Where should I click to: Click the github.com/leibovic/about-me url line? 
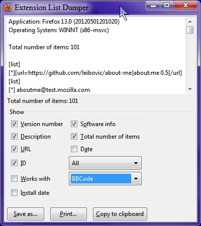(x=95, y=73)
